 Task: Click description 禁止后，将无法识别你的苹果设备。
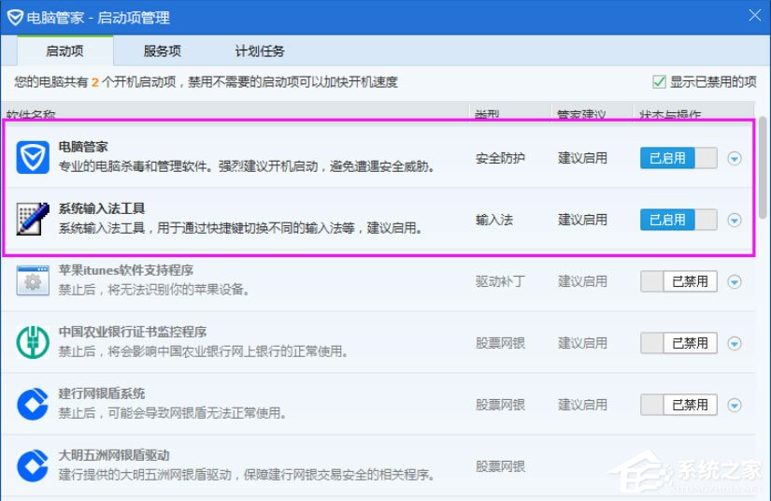154,290
